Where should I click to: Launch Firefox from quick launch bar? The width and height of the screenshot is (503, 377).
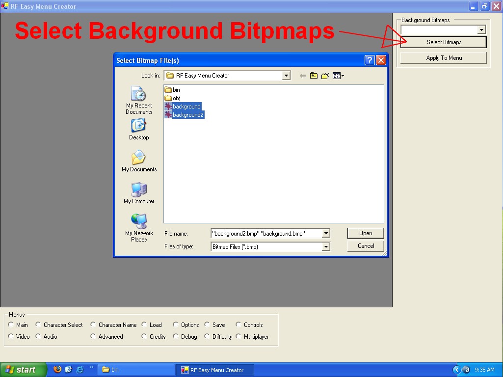click(57, 370)
